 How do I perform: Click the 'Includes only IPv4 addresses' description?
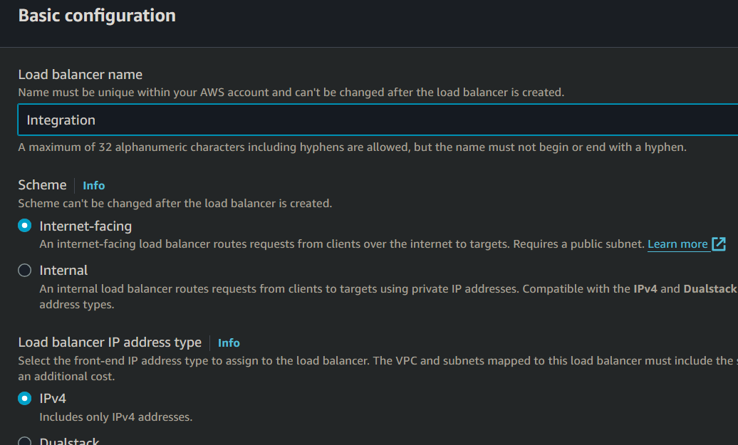[x=115, y=417]
